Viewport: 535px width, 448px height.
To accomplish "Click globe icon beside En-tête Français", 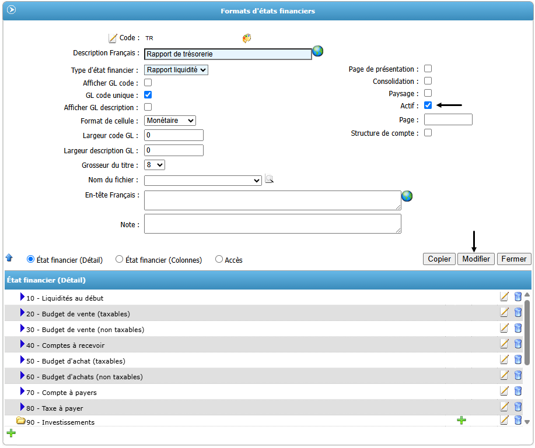I will (x=407, y=196).
